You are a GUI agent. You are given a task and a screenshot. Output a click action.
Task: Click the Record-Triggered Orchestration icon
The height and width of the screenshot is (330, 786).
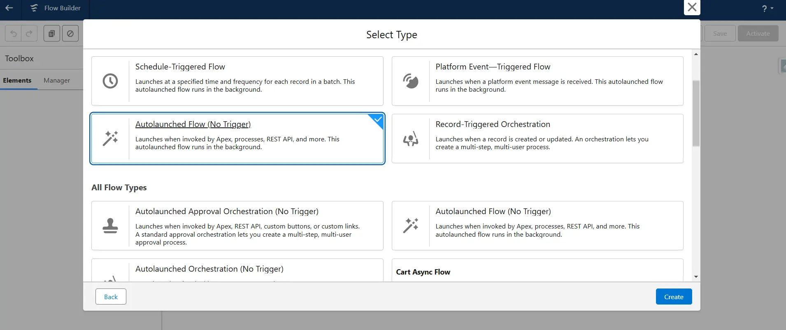point(411,138)
